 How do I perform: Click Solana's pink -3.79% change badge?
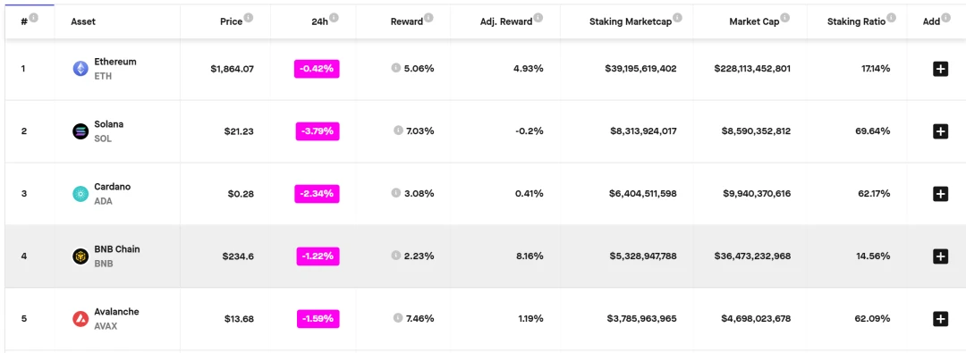318,131
